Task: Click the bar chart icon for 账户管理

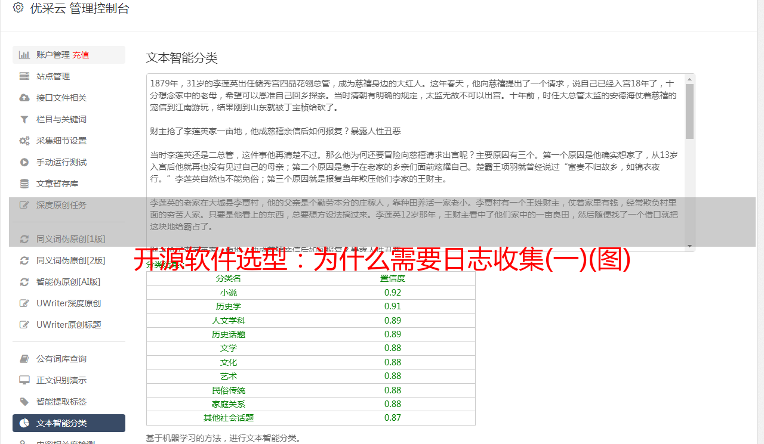Action: [x=24, y=55]
